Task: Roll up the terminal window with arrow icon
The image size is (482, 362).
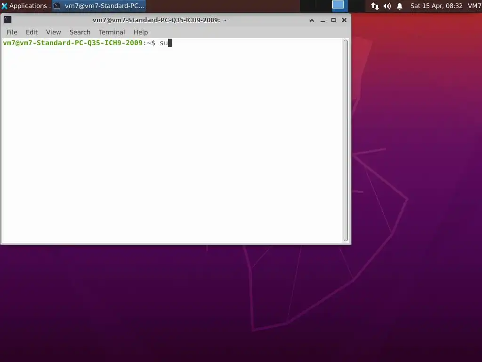Action: click(x=312, y=20)
